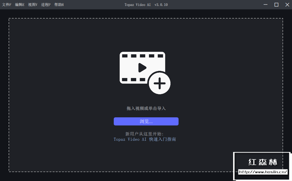Close the Topaz Video AI window
The height and width of the screenshot is (181, 292).
[287, 5]
